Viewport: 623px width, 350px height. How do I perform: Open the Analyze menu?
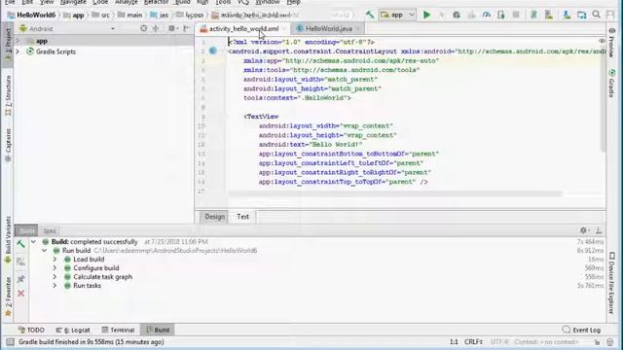[x=126, y=2]
